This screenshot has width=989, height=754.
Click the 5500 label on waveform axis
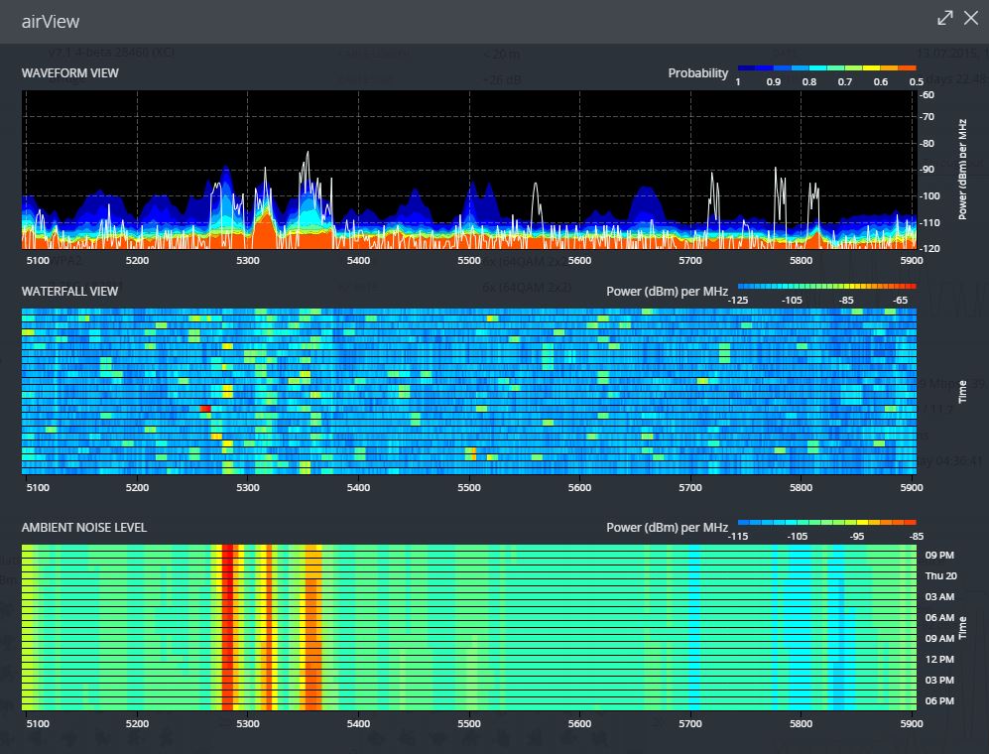click(x=469, y=260)
